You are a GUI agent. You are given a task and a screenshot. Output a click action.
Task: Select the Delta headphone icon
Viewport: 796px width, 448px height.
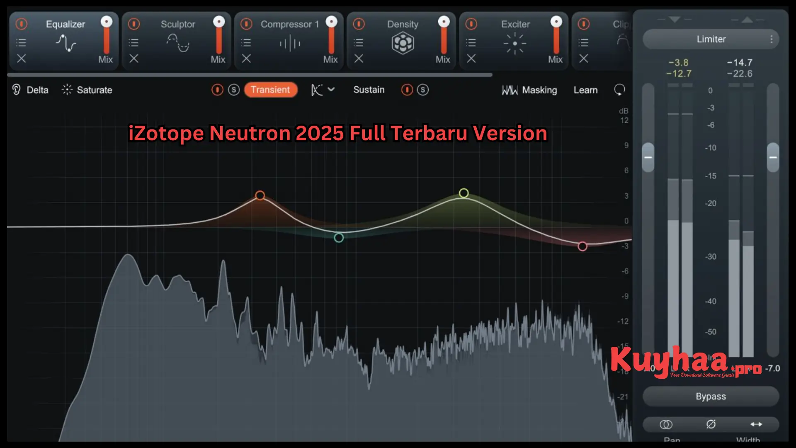[x=15, y=90]
